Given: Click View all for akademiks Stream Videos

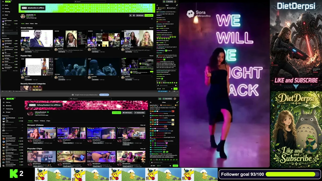Looking at the screenshot, I should coord(151,28).
